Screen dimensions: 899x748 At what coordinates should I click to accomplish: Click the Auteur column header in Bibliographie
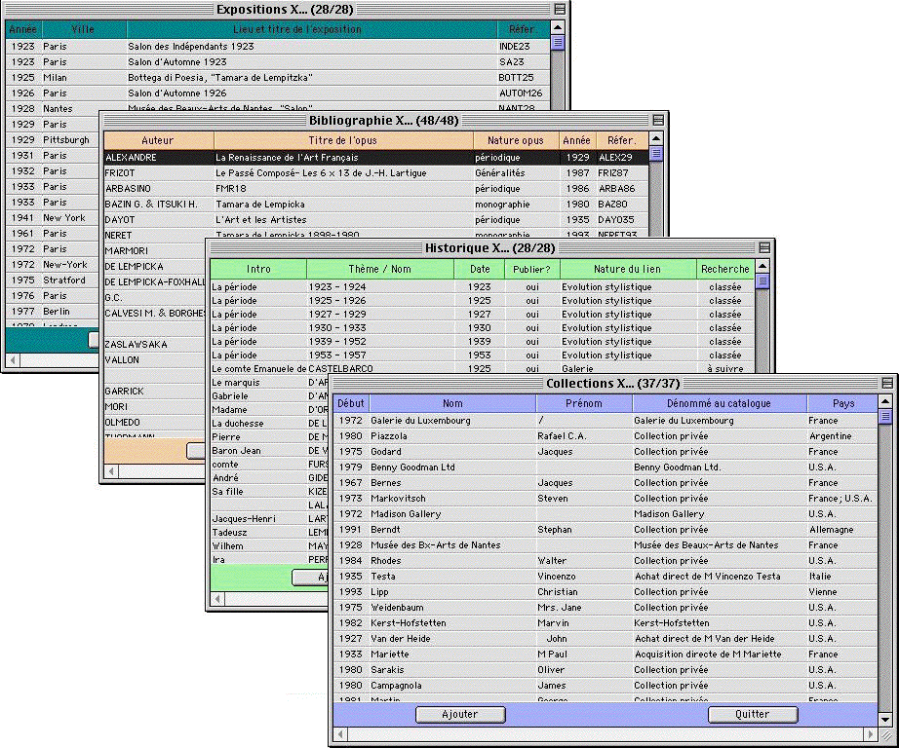pos(158,140)
